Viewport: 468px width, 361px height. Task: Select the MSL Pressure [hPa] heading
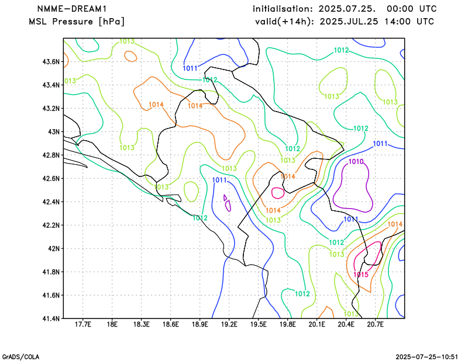(77, 22)
